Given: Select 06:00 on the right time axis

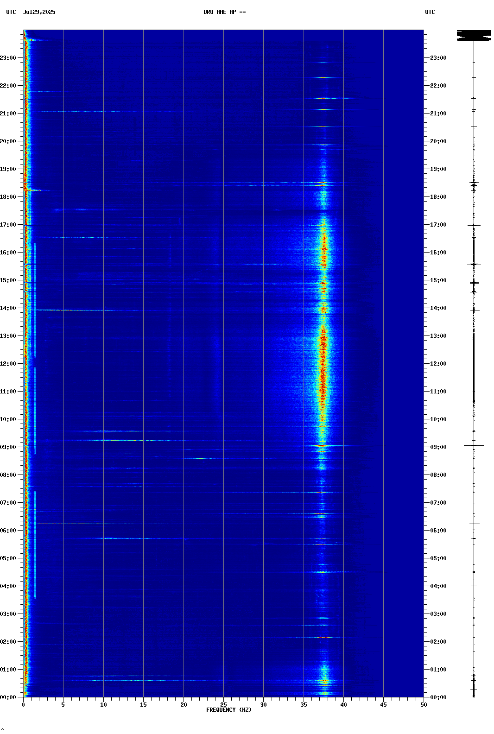Looking at the screenshot, I should click(438, 531).
